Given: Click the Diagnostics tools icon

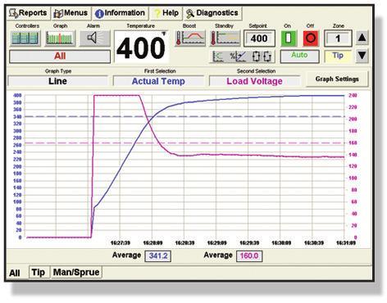Looking at the screenshot, I should click(x=190, y=14).
